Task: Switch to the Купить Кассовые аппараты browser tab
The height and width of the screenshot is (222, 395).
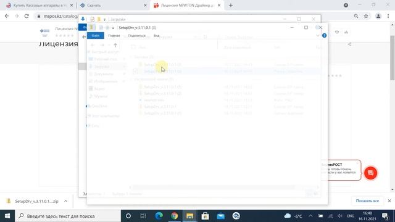Action: [x=40, y=6]
